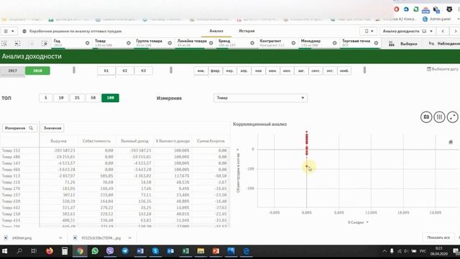
Task: Set TOP value to 10
Action: (61, 98)
